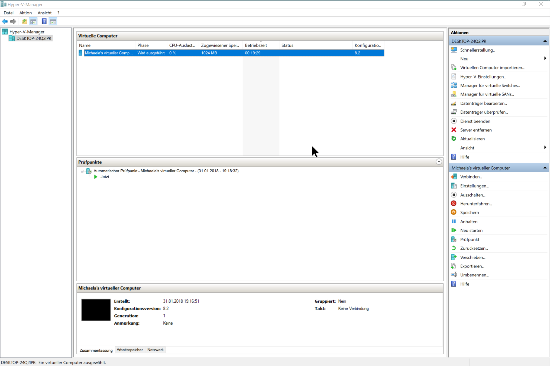Sort by the CPU-Auslastung column header

[x=183, y=45]
